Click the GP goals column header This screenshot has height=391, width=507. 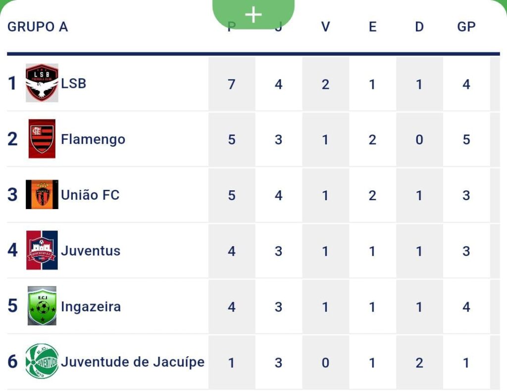466,27
